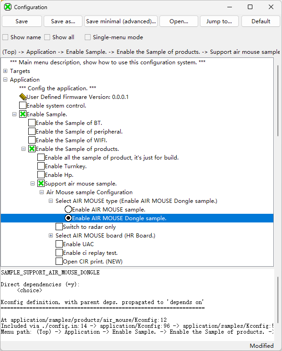This screenshot has height=351, width=282.
Task: Click the tree view vertical scrollbar
Action: point(278,100)
